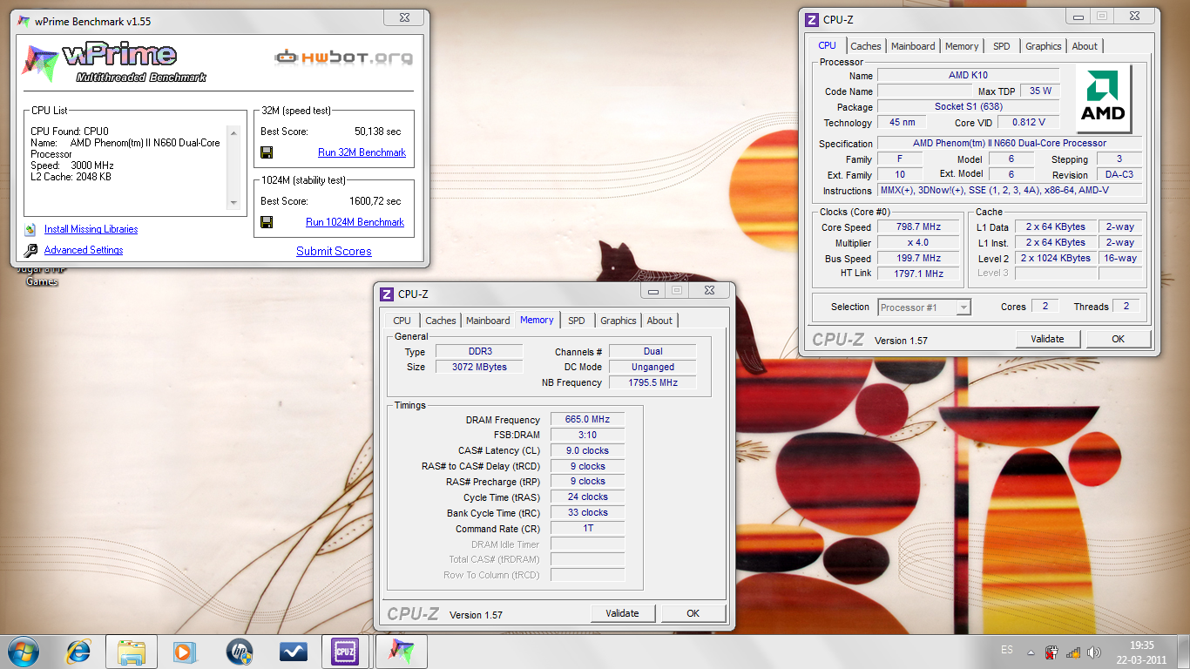
Task: Switch to wPrime via its taskbar button
Action: pos(400,652)
